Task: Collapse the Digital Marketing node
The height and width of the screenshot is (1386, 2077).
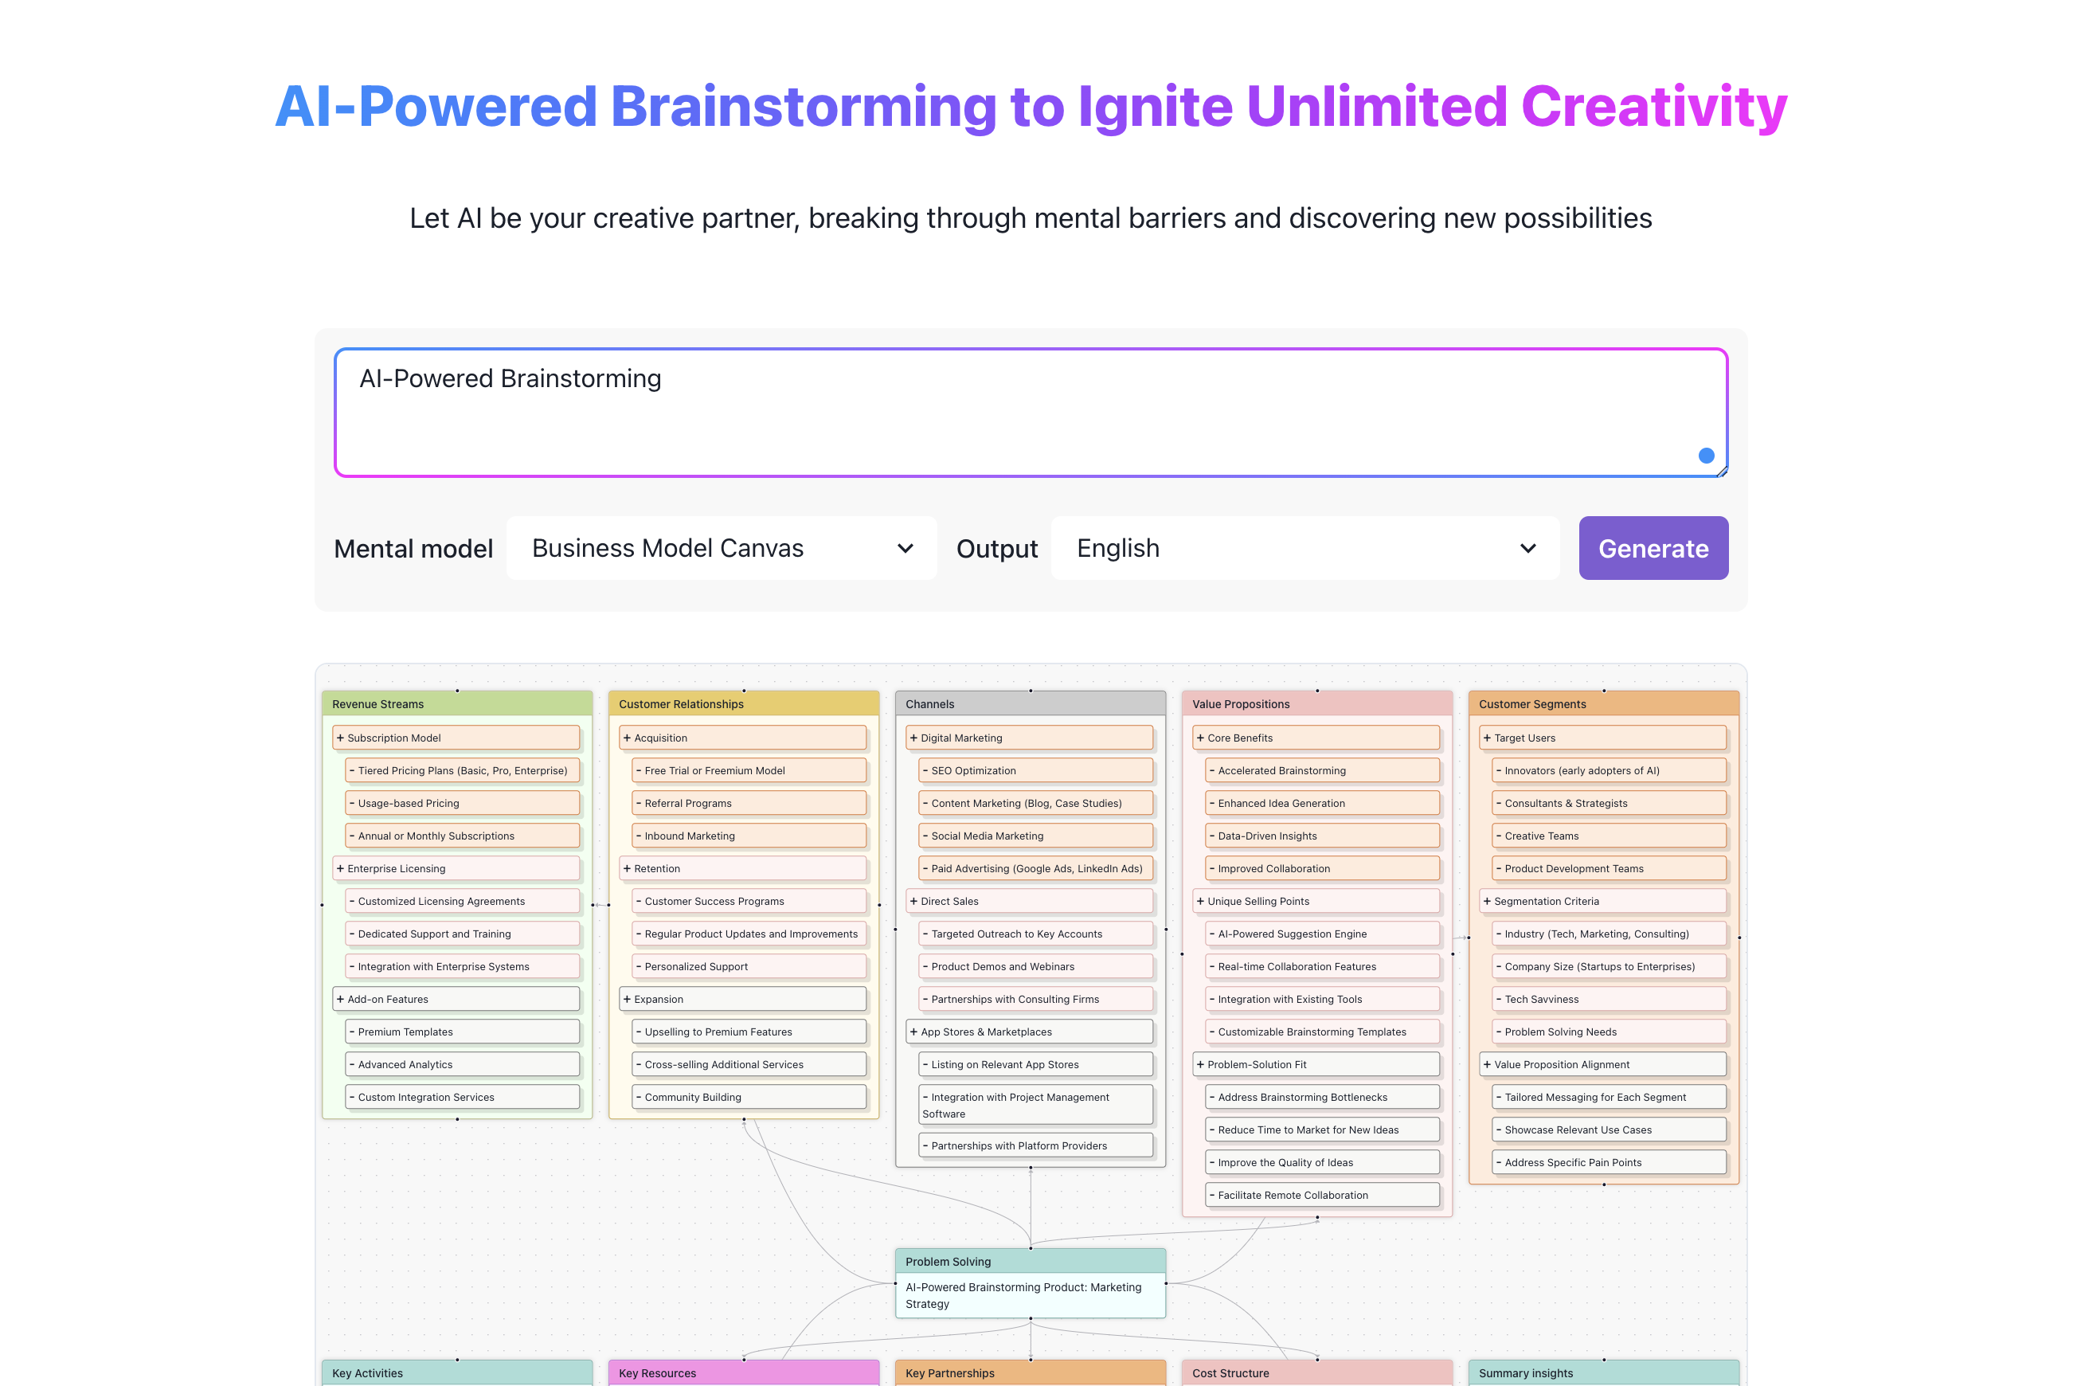Action: pos(913,737)
